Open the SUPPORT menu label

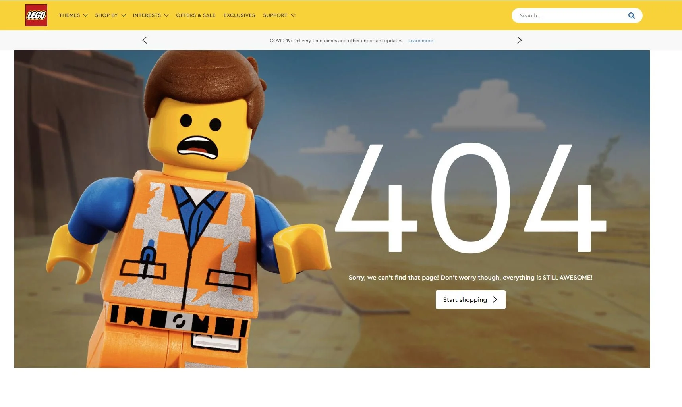pos(275,15)
